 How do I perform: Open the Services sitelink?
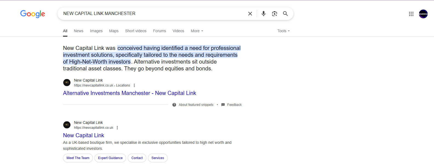click(x=158, y=158)
